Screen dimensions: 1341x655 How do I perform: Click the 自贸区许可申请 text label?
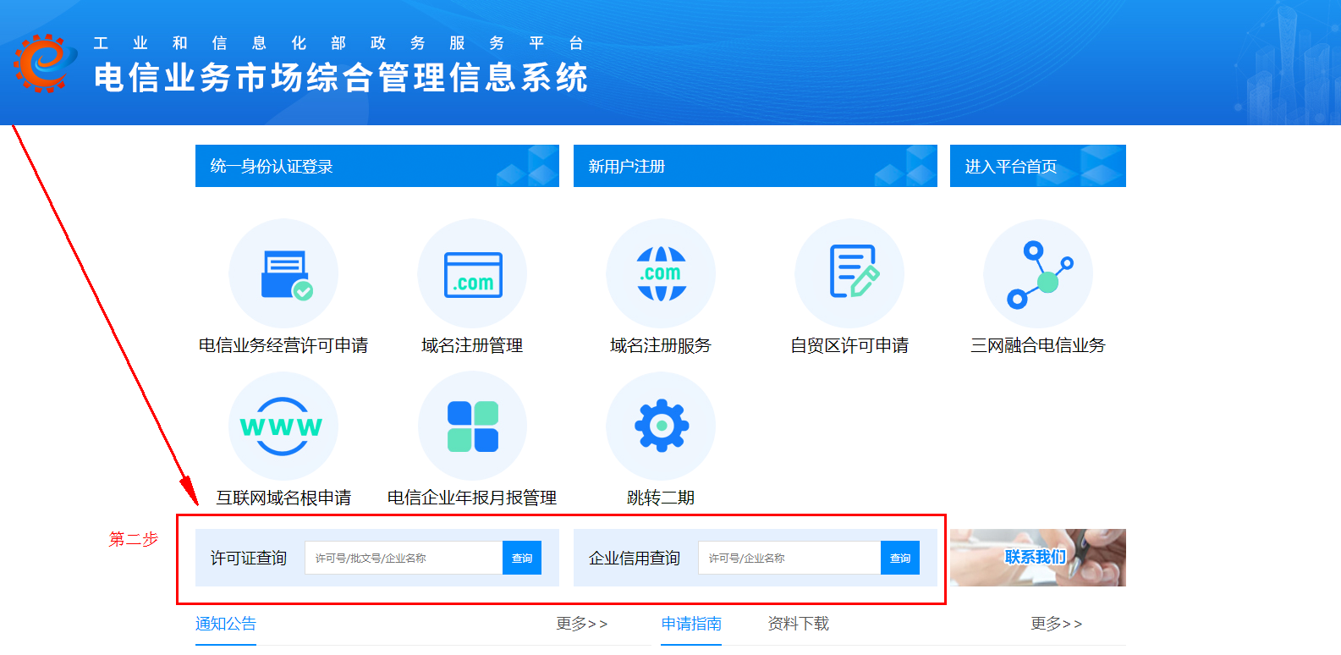tap(849, 345)
